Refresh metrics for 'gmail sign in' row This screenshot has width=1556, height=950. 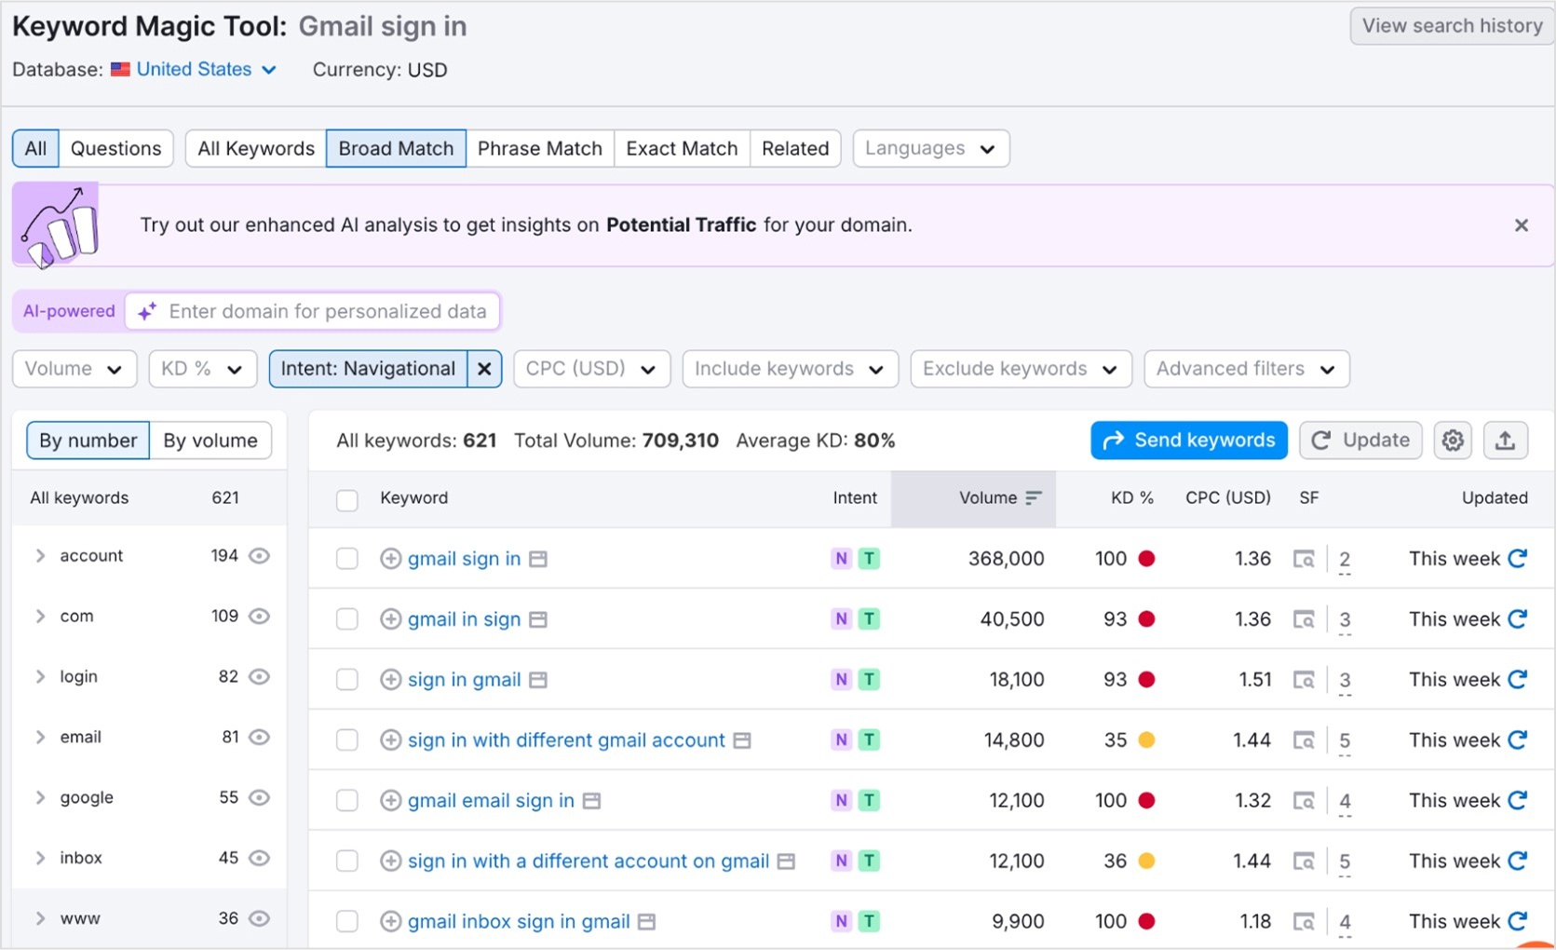[x=1518, y=558]
